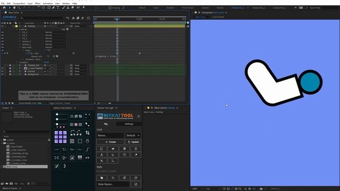Click the dashed square icon in the tools panel

(x=80, y=141)
